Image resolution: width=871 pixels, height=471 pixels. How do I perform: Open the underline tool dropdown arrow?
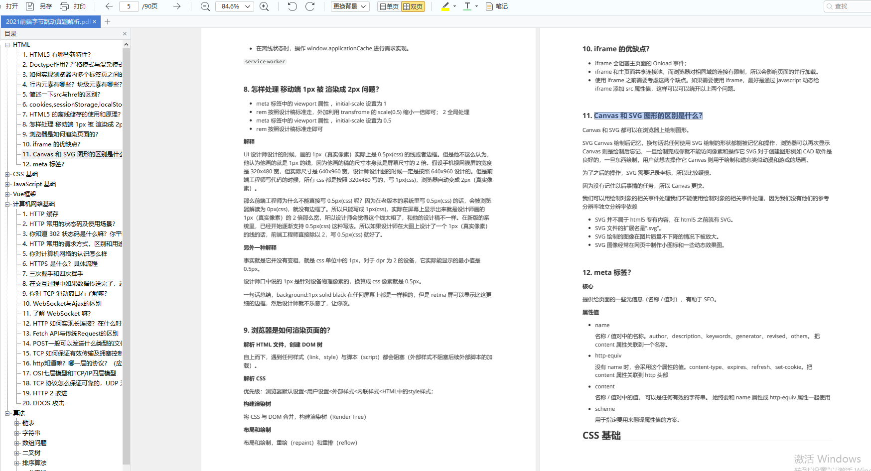point(477,6)
